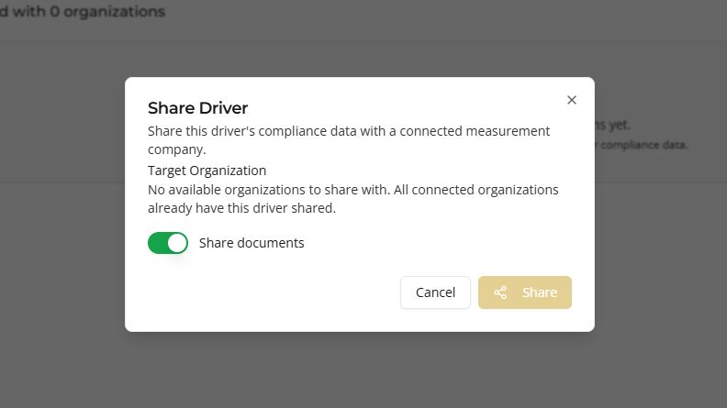Click the 'No available organizations' message

pos(353,199)
